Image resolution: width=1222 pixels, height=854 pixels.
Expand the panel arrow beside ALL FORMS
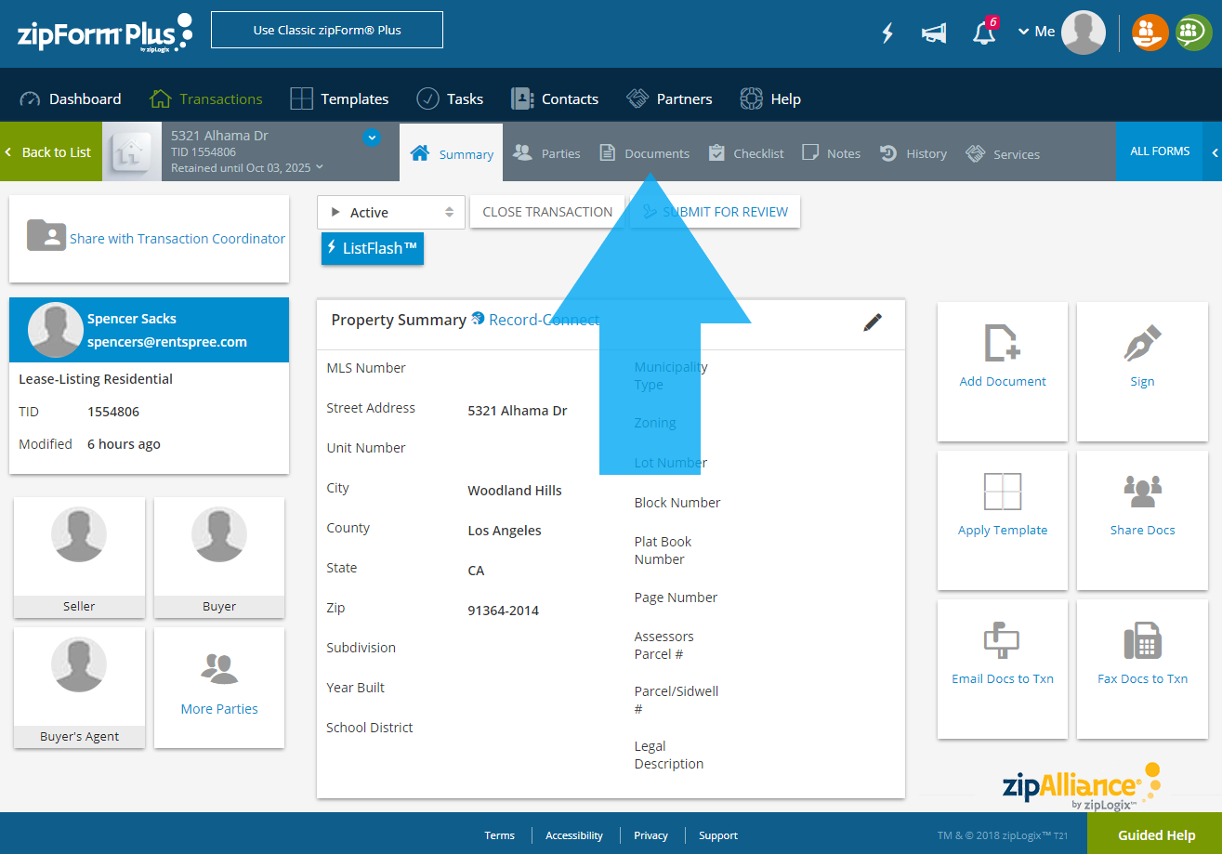[x=1215, y=151]
